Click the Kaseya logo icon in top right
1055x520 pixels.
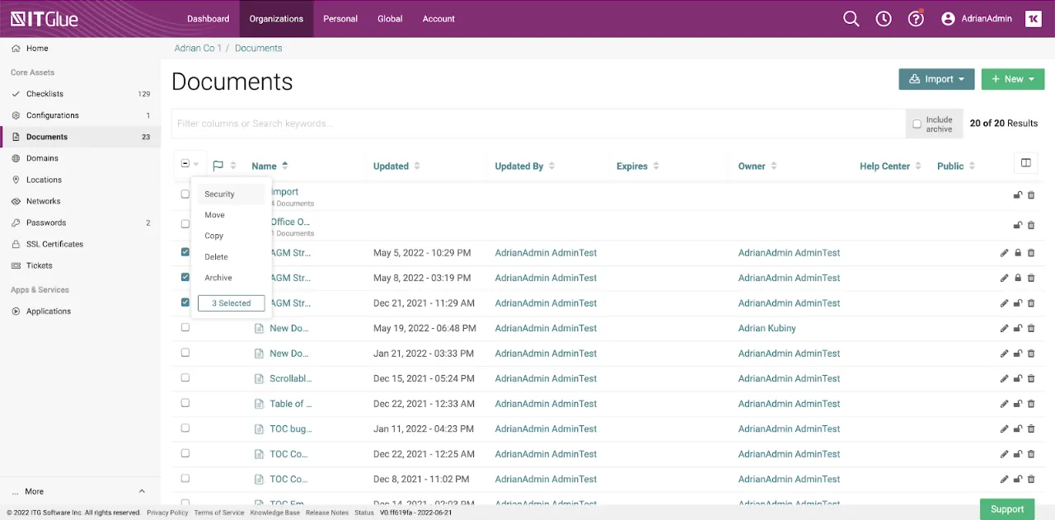tap(1034, 19)
